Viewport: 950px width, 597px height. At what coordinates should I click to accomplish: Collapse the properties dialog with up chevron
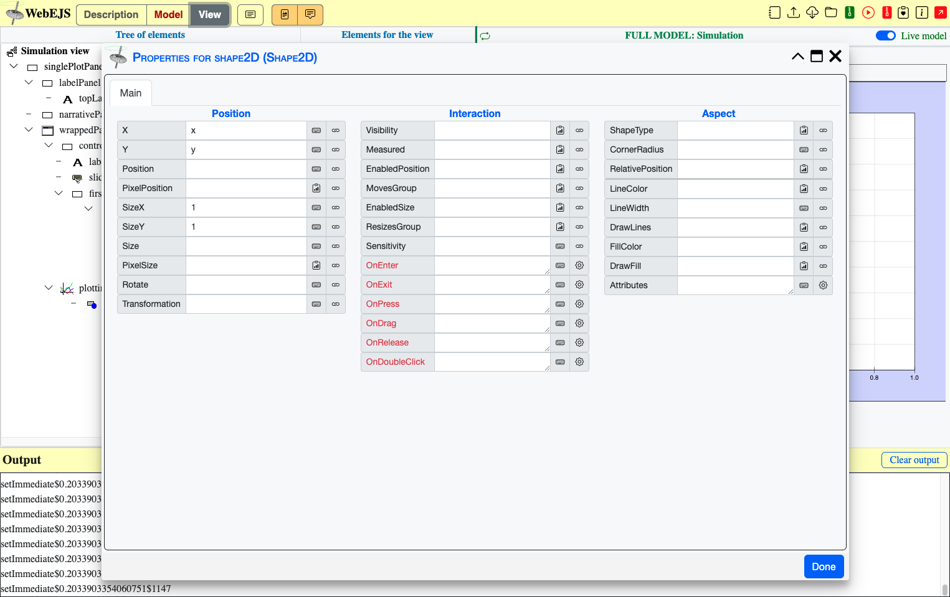coord(798,57)
